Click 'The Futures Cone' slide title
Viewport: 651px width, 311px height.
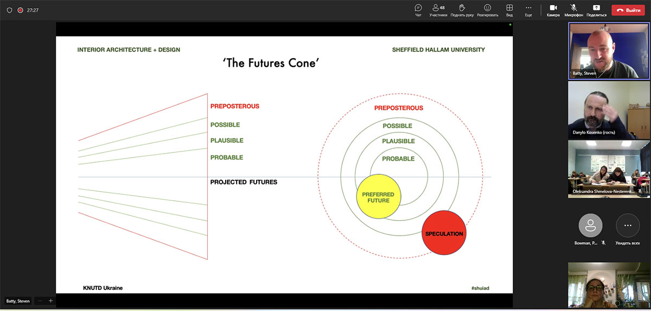click(x=270, y=63)
